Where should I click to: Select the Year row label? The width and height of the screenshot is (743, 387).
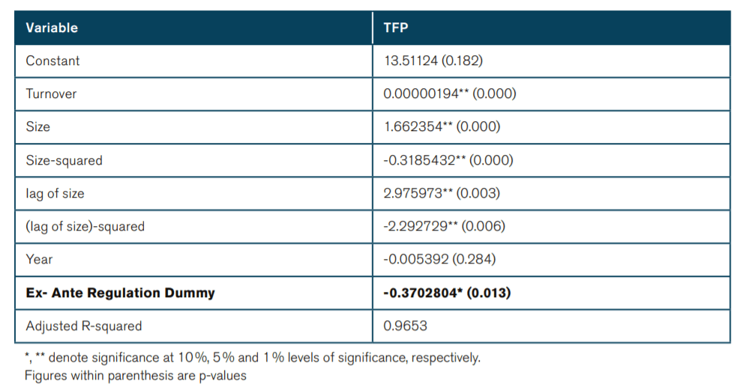click(40, 259)
